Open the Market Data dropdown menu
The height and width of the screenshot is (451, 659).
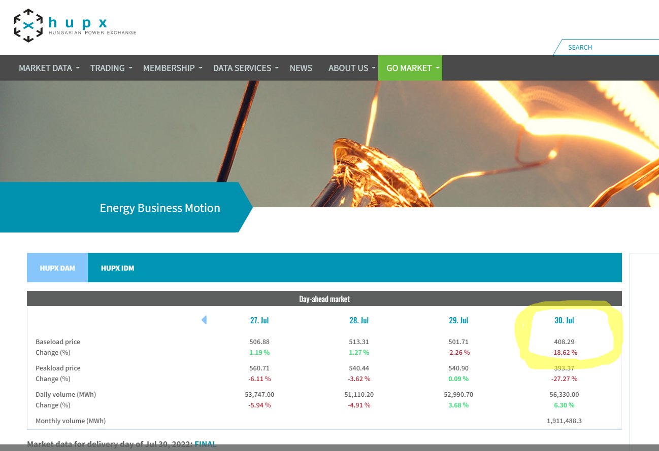pos(49,68)
